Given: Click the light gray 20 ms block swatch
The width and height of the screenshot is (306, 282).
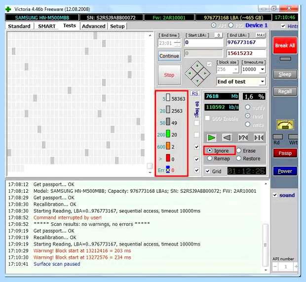Looking at the screenshot, I should tap(168, 109).
